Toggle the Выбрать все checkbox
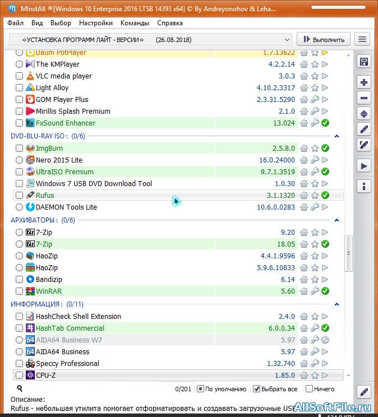 point(256,389)
